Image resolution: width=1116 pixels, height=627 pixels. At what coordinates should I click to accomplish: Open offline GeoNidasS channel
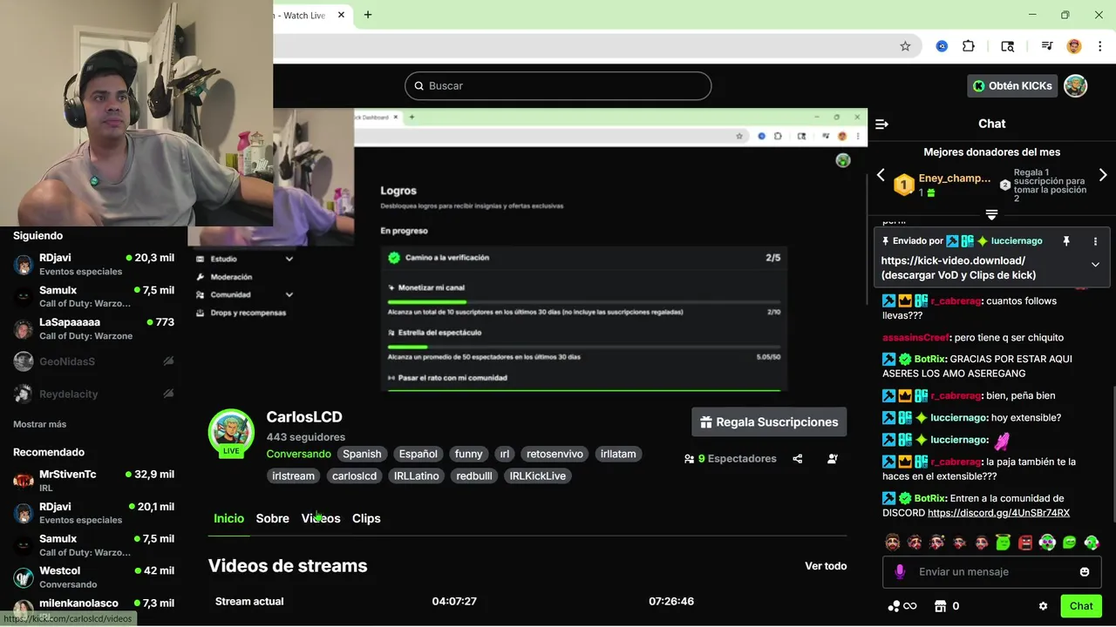[x=93, y=361]
